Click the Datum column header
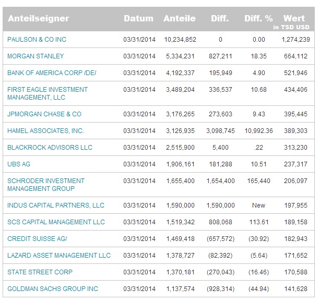This screenshot has width=320, height=302. [x=138, y=19]
